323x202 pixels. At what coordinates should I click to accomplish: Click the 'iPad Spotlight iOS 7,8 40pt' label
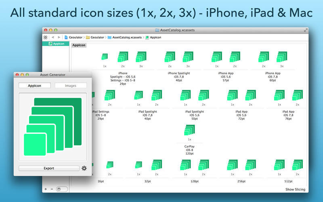pyautogui.click(x=147, y=115)
